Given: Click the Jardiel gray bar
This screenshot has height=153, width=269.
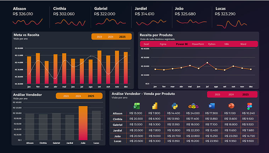Looking at the screenshot, I should [70, 127].
